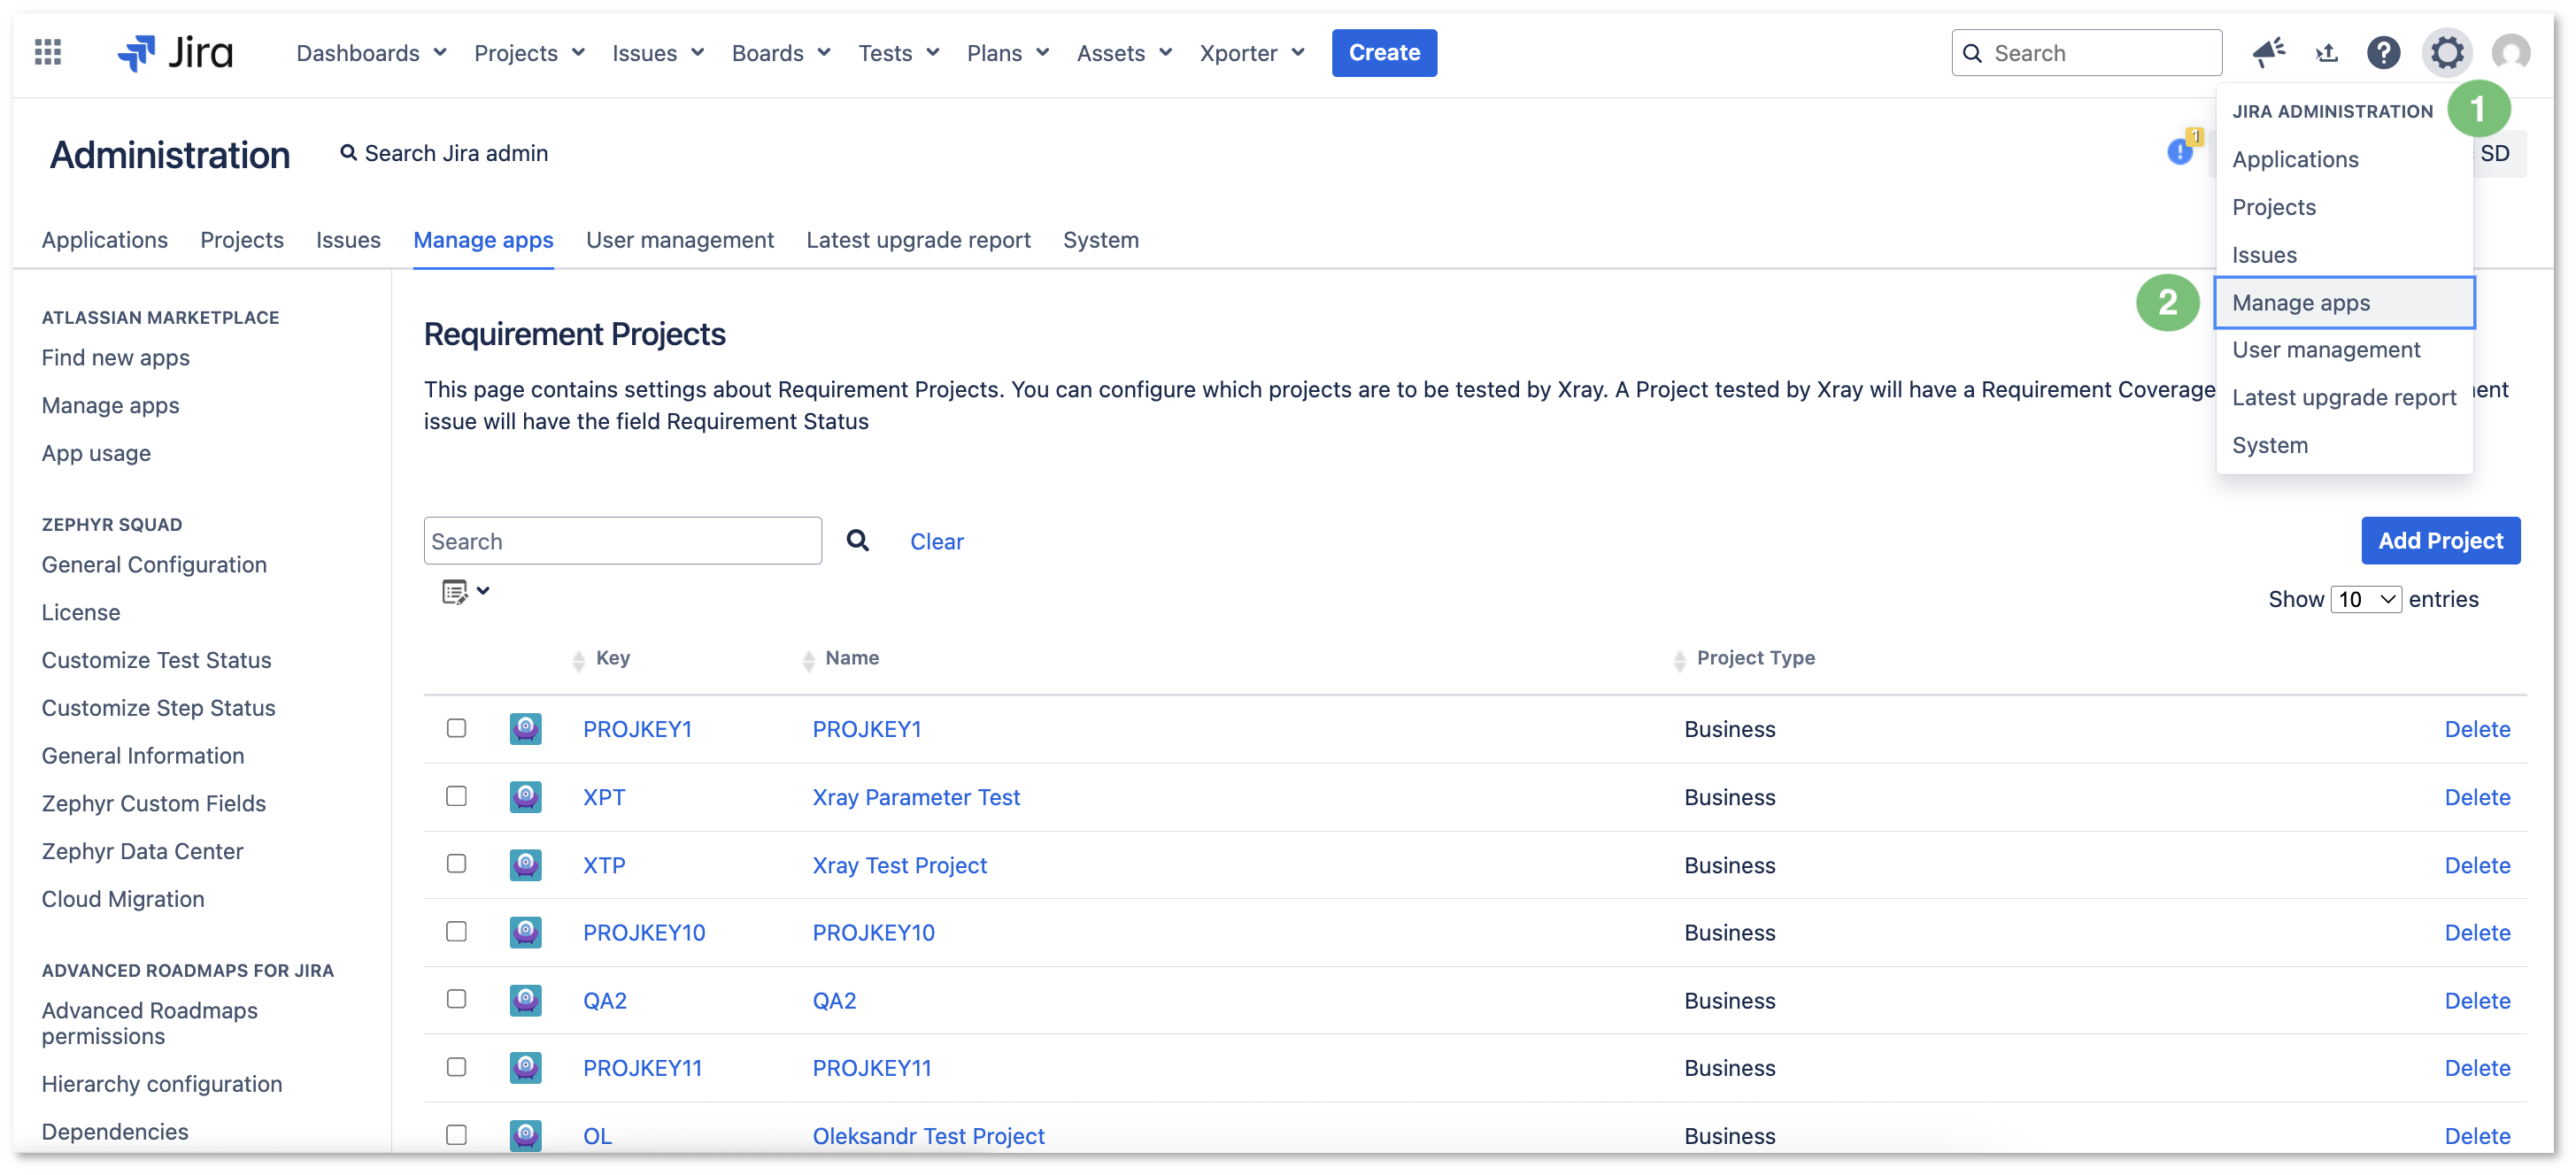The width and height of the screenshot is (2576, 1175).
Task: Switch to the Latest upgrade report tab
Action: [x=918, y=240]
